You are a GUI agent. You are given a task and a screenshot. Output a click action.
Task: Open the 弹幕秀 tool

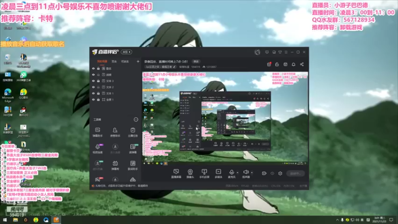115,165
